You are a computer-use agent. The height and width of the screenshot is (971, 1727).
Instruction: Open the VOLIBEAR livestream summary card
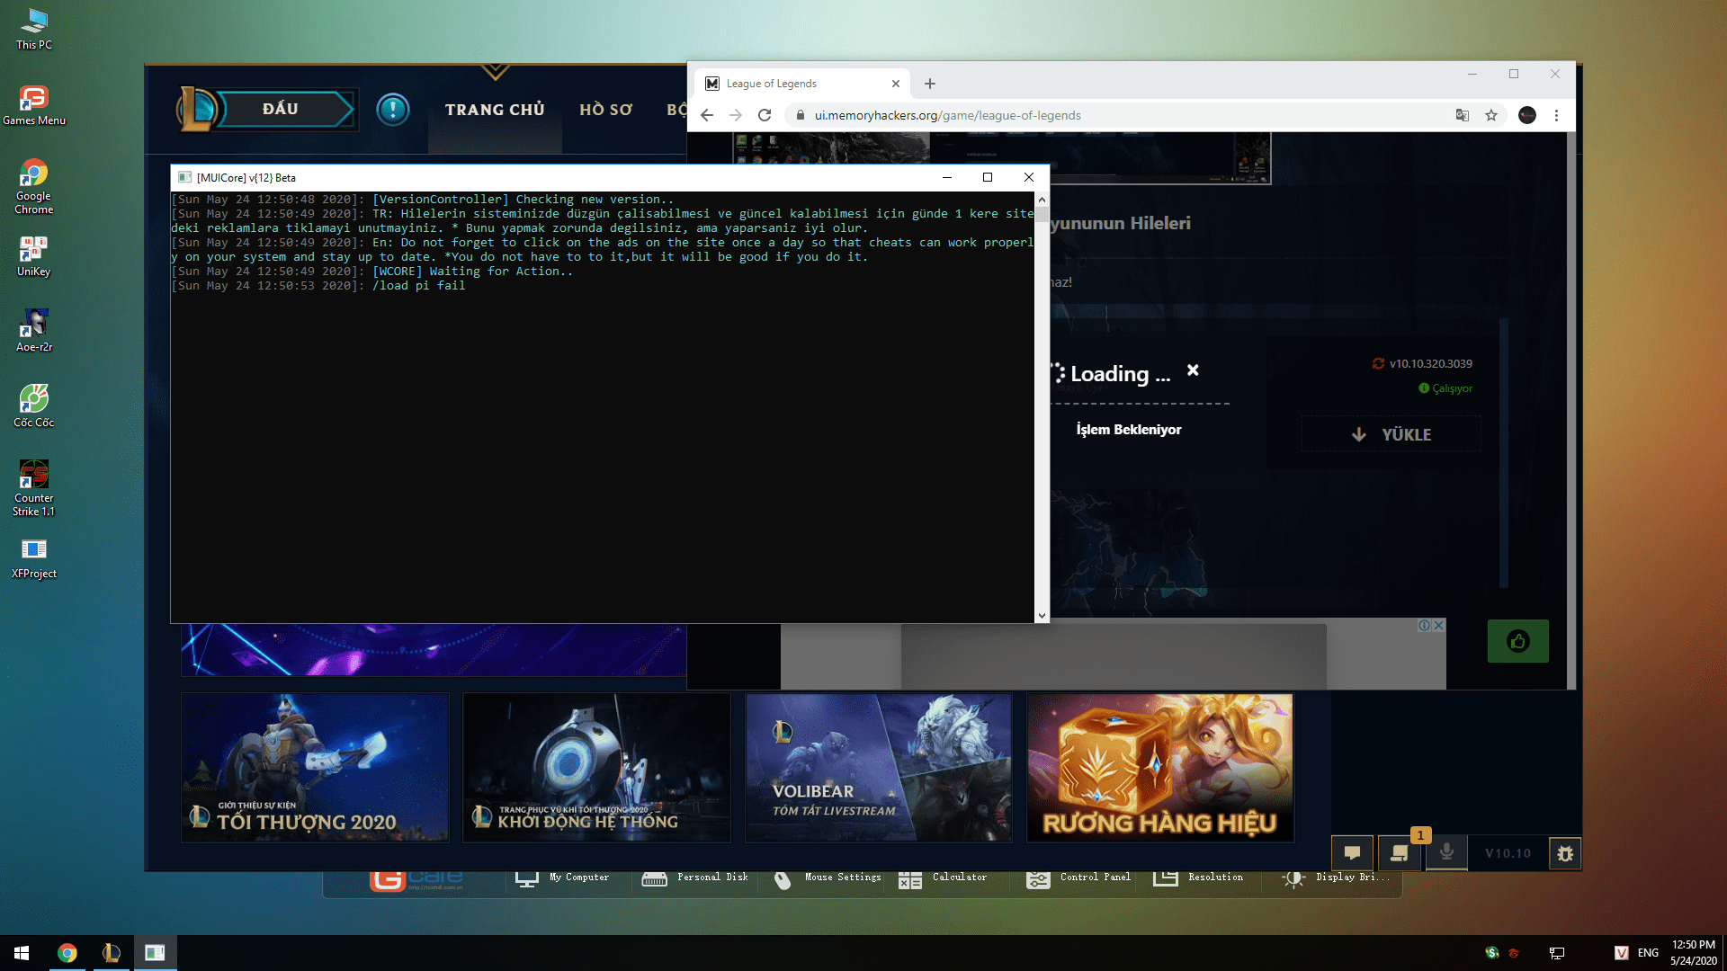click(x=879, y=767)
